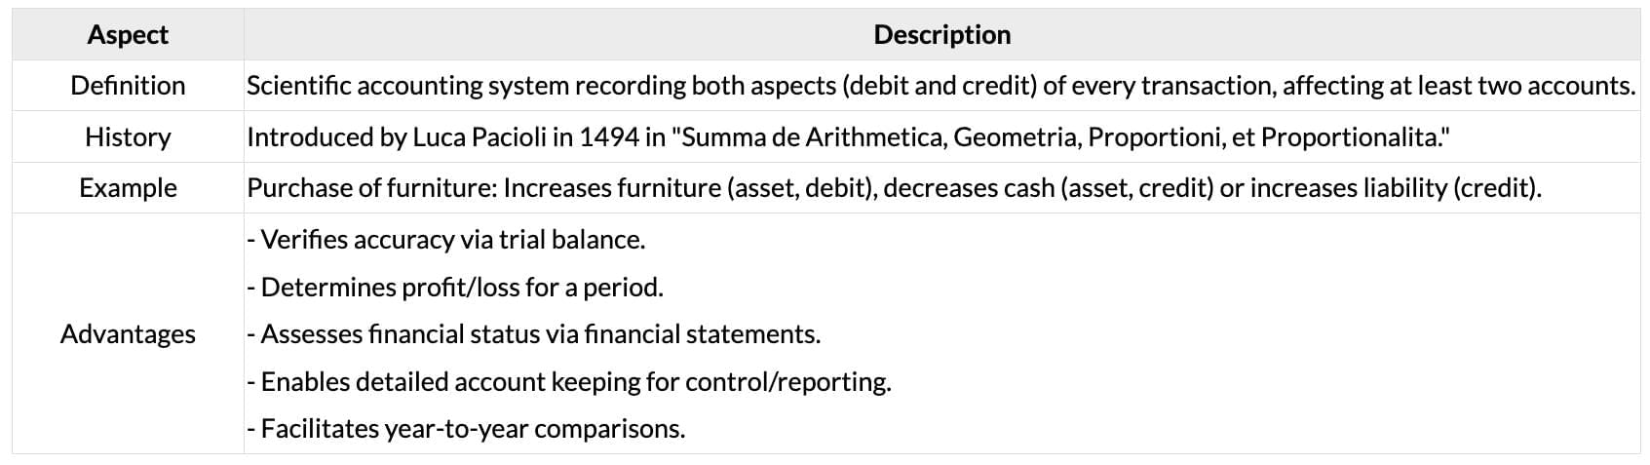Select the Definition row label
Screen dimensions: 1650x465
coord(128,86)
